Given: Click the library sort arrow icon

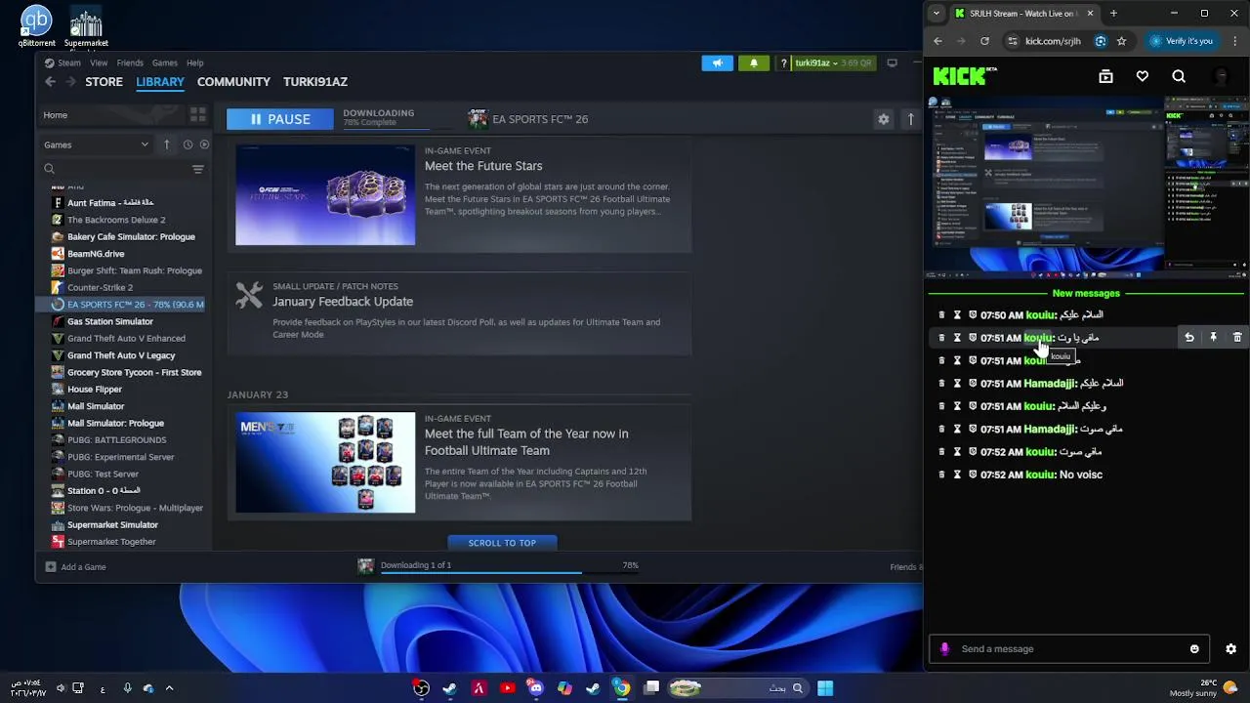Looking at the screenshot, I should click(x=166, y=145).
